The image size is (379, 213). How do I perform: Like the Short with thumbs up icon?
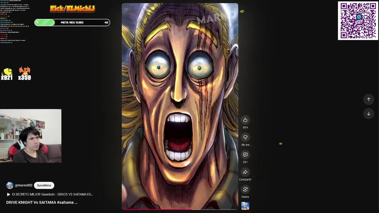pos(245,120)
